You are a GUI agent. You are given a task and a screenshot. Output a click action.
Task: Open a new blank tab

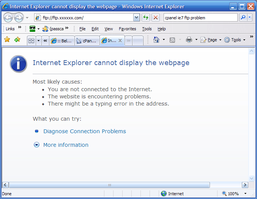[138, 41]
